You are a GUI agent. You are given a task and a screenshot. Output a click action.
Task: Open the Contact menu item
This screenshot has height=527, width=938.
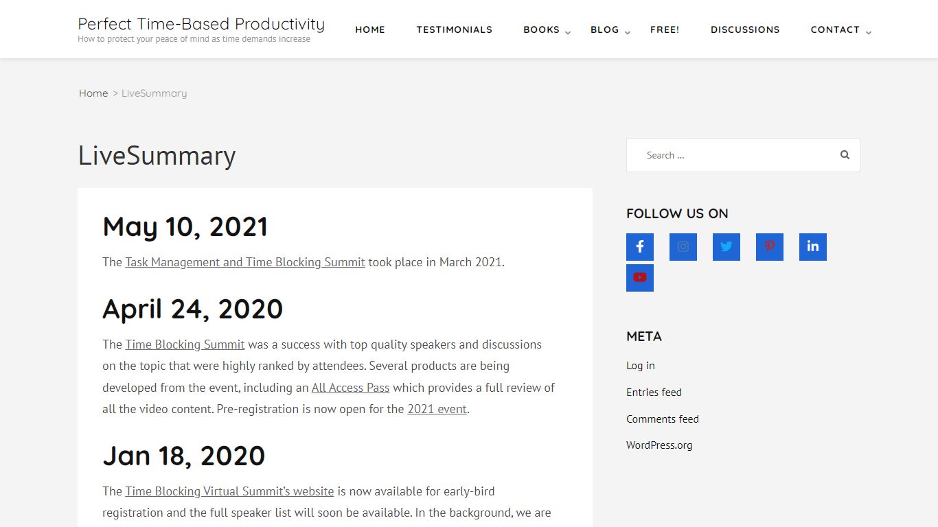click(835, 30)
